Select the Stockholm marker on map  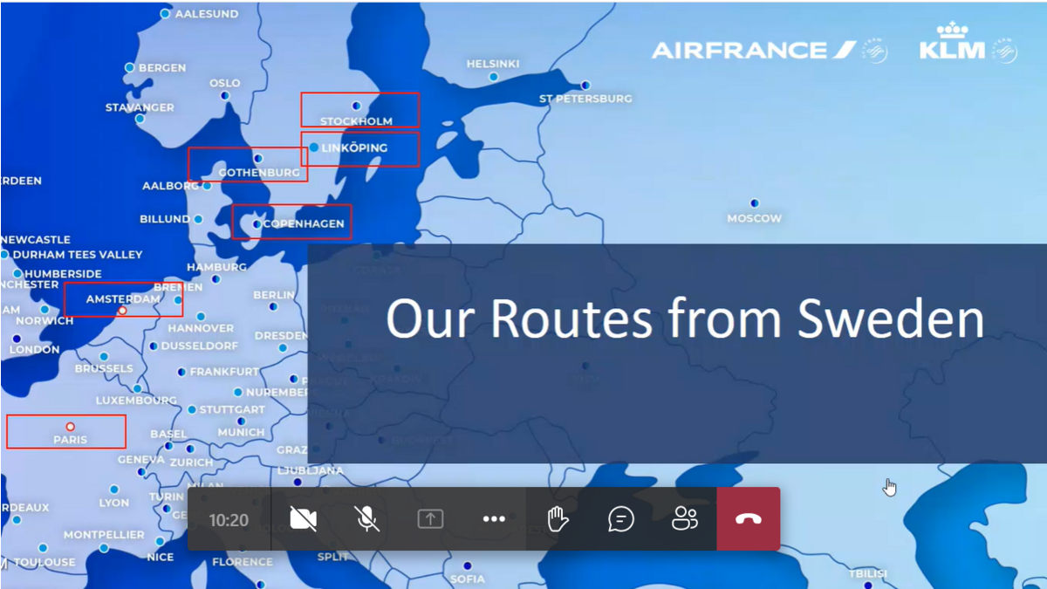[x=356, y=106]
